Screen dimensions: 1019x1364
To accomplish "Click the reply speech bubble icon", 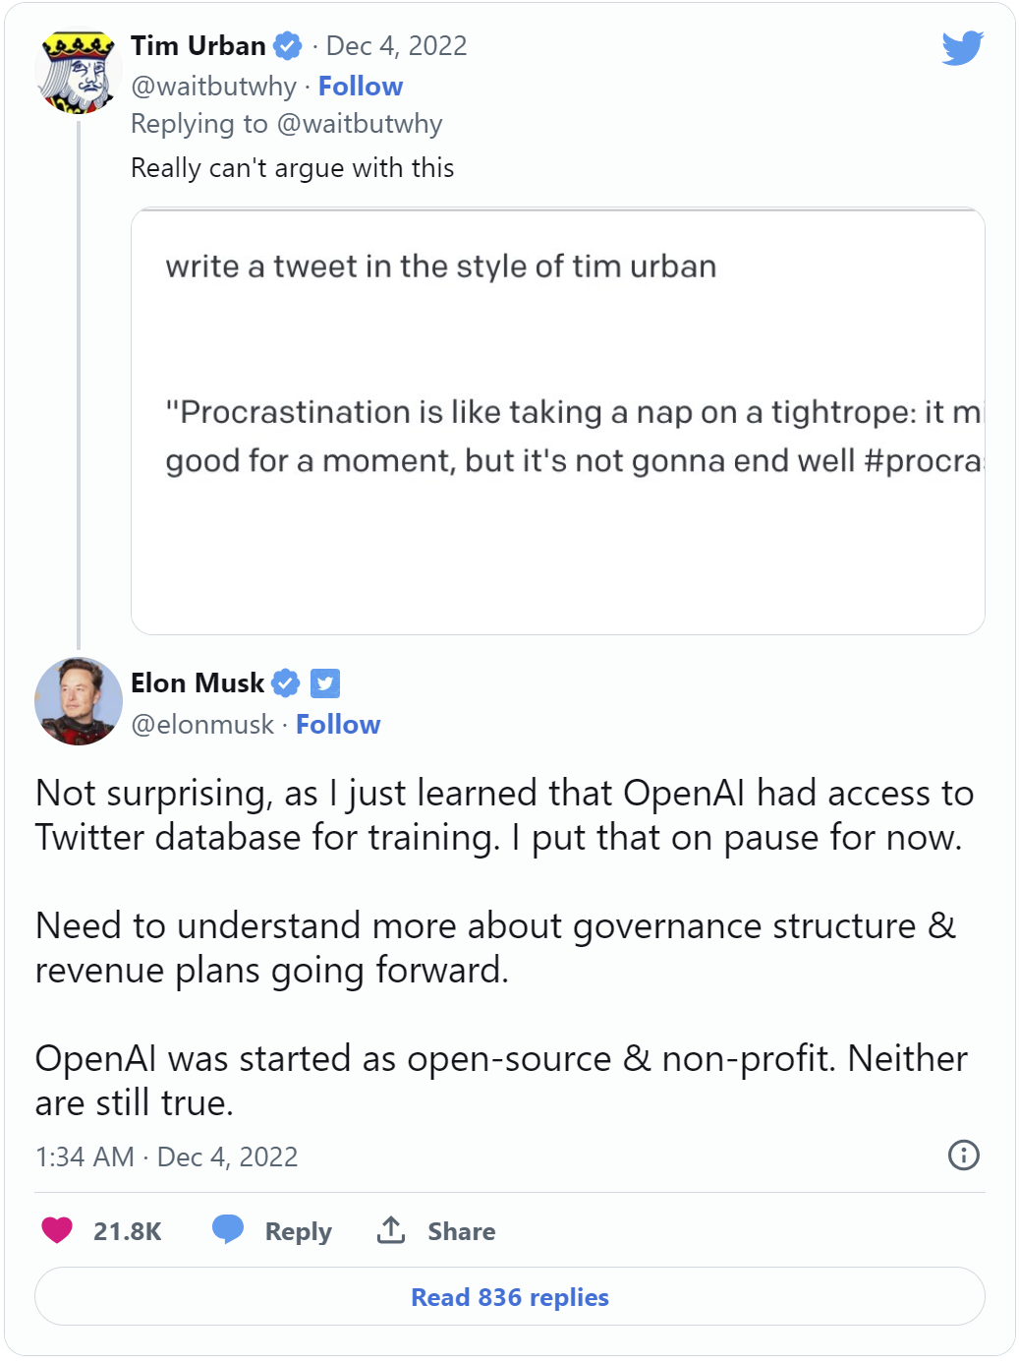I will [228, 1229].
